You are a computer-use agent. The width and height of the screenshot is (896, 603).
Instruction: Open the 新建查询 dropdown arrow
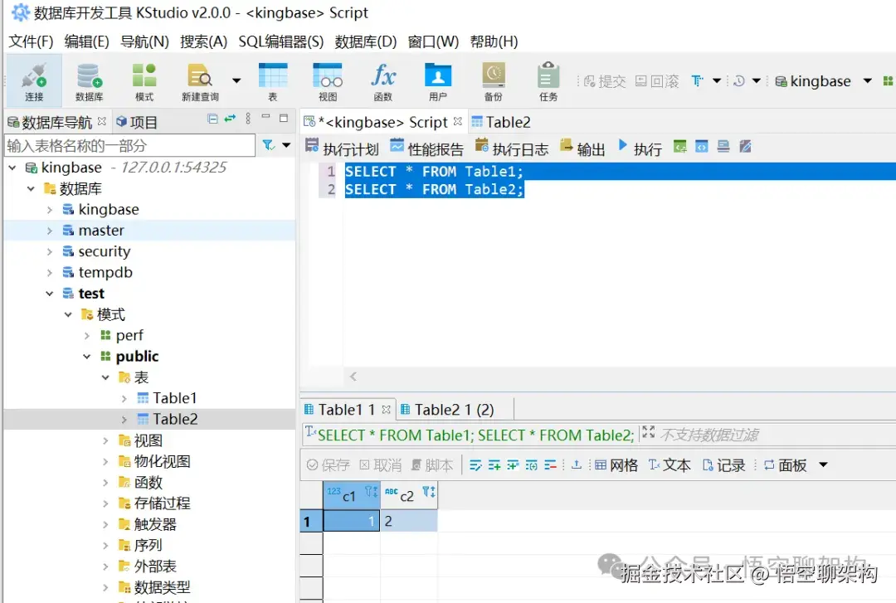click(x=236, y=80)
